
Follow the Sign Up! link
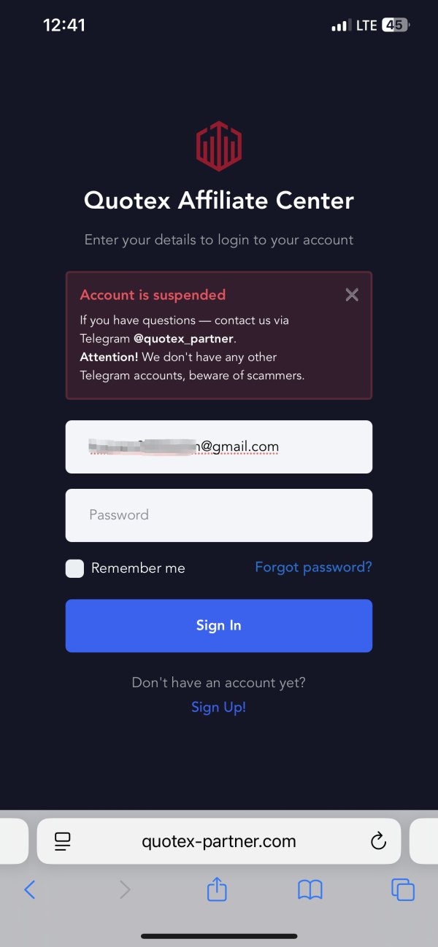[218, 707]
